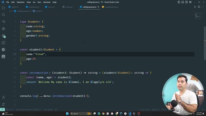Click the Visual Studio Code logo icon
This screenshot has width=206, height=116.
(3, 2)
